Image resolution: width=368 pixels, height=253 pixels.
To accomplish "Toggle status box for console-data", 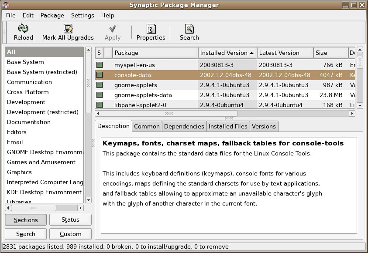I will coord(100,75).
